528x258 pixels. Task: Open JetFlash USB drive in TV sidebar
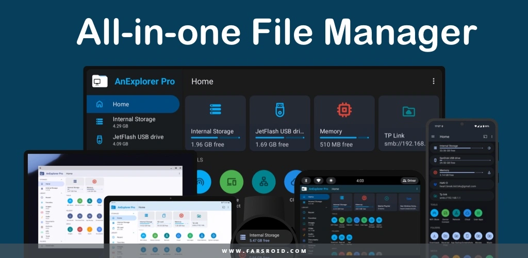(133, 140)
